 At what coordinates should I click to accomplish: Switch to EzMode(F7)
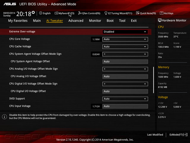click(178, 135)
